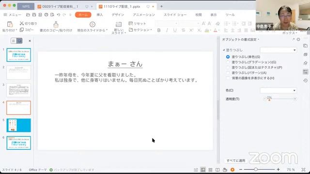Select Pattern fill (パターン) radio button
Image resolution: width=310 pixels, height=174 pixels.
228,73
